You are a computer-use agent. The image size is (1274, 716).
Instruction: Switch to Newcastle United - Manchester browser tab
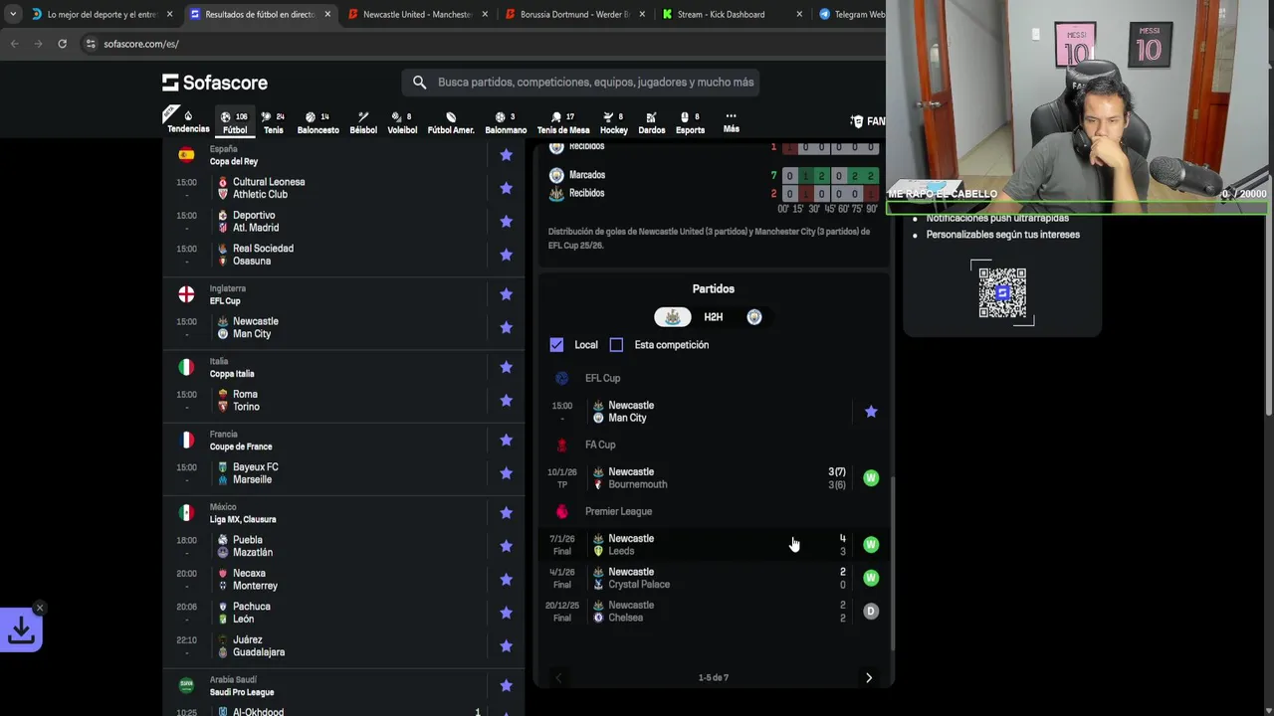(416, 14)
